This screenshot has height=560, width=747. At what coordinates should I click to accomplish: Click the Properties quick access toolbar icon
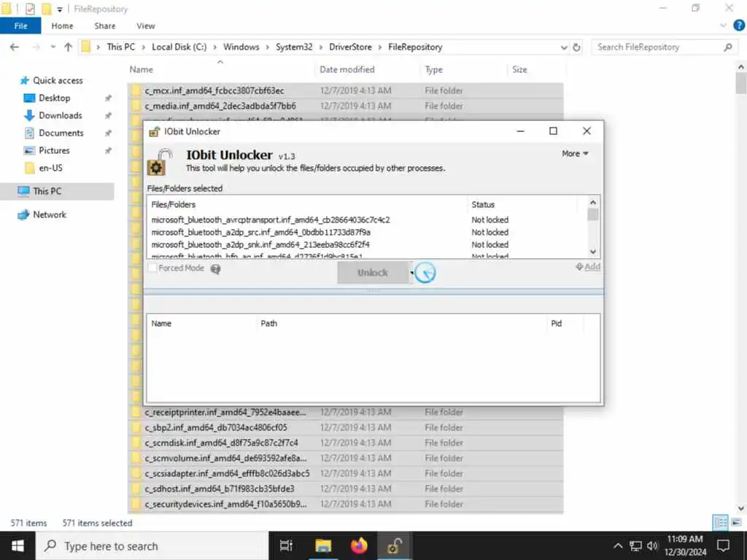coord(30,9)
